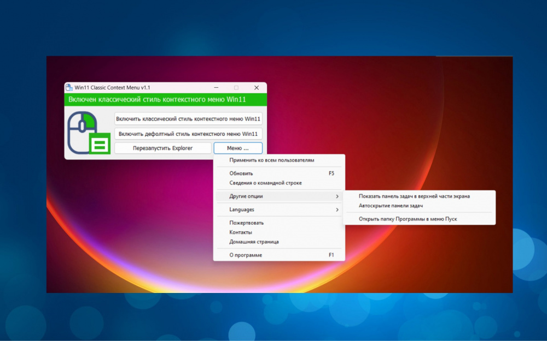Toggle 'Применить ко всем пользователям' option
The image size is (547, 341).
point(272,160)
